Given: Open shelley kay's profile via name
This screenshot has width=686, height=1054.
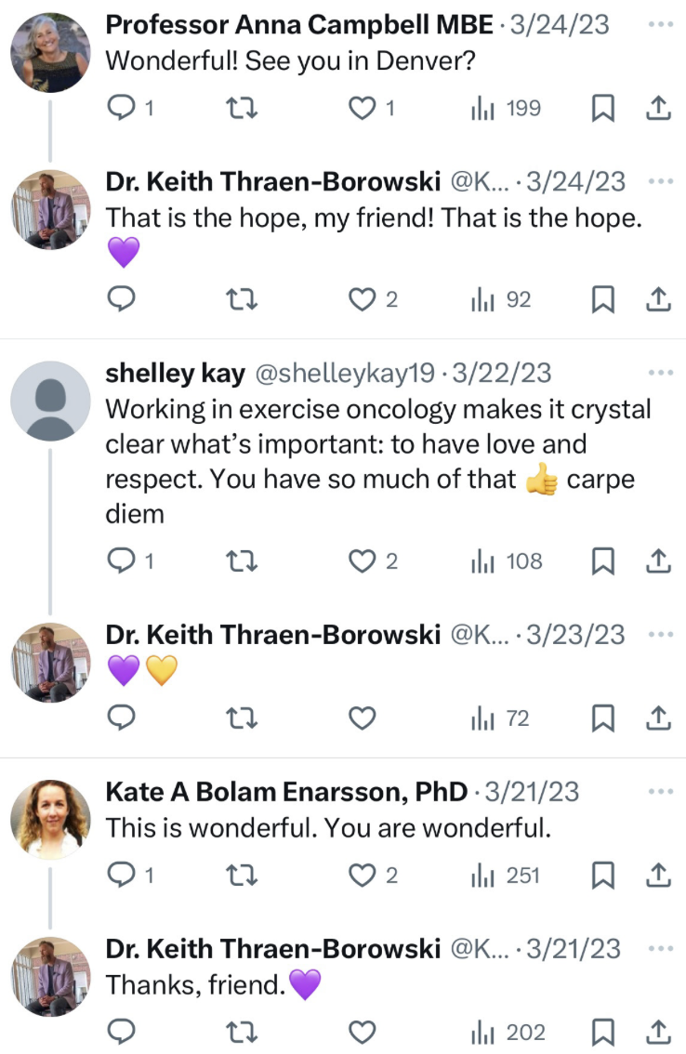Looking at the screenshot, I should (175, 373).
